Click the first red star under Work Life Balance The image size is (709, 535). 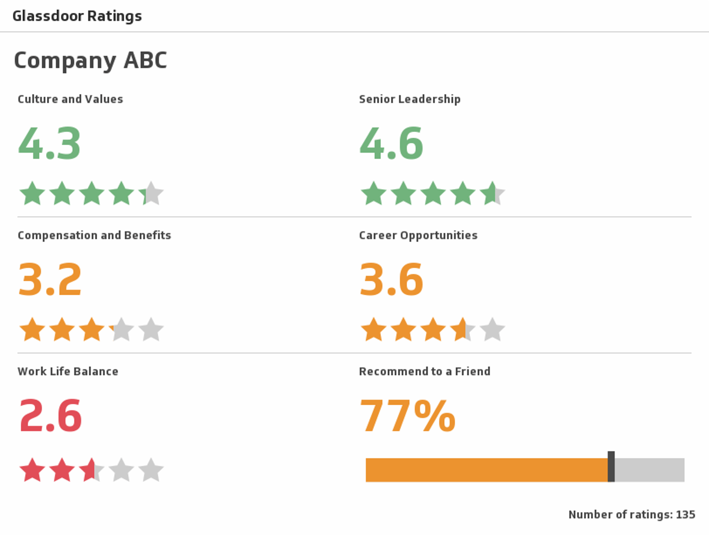pyautogui.click(x=33, y=470)
